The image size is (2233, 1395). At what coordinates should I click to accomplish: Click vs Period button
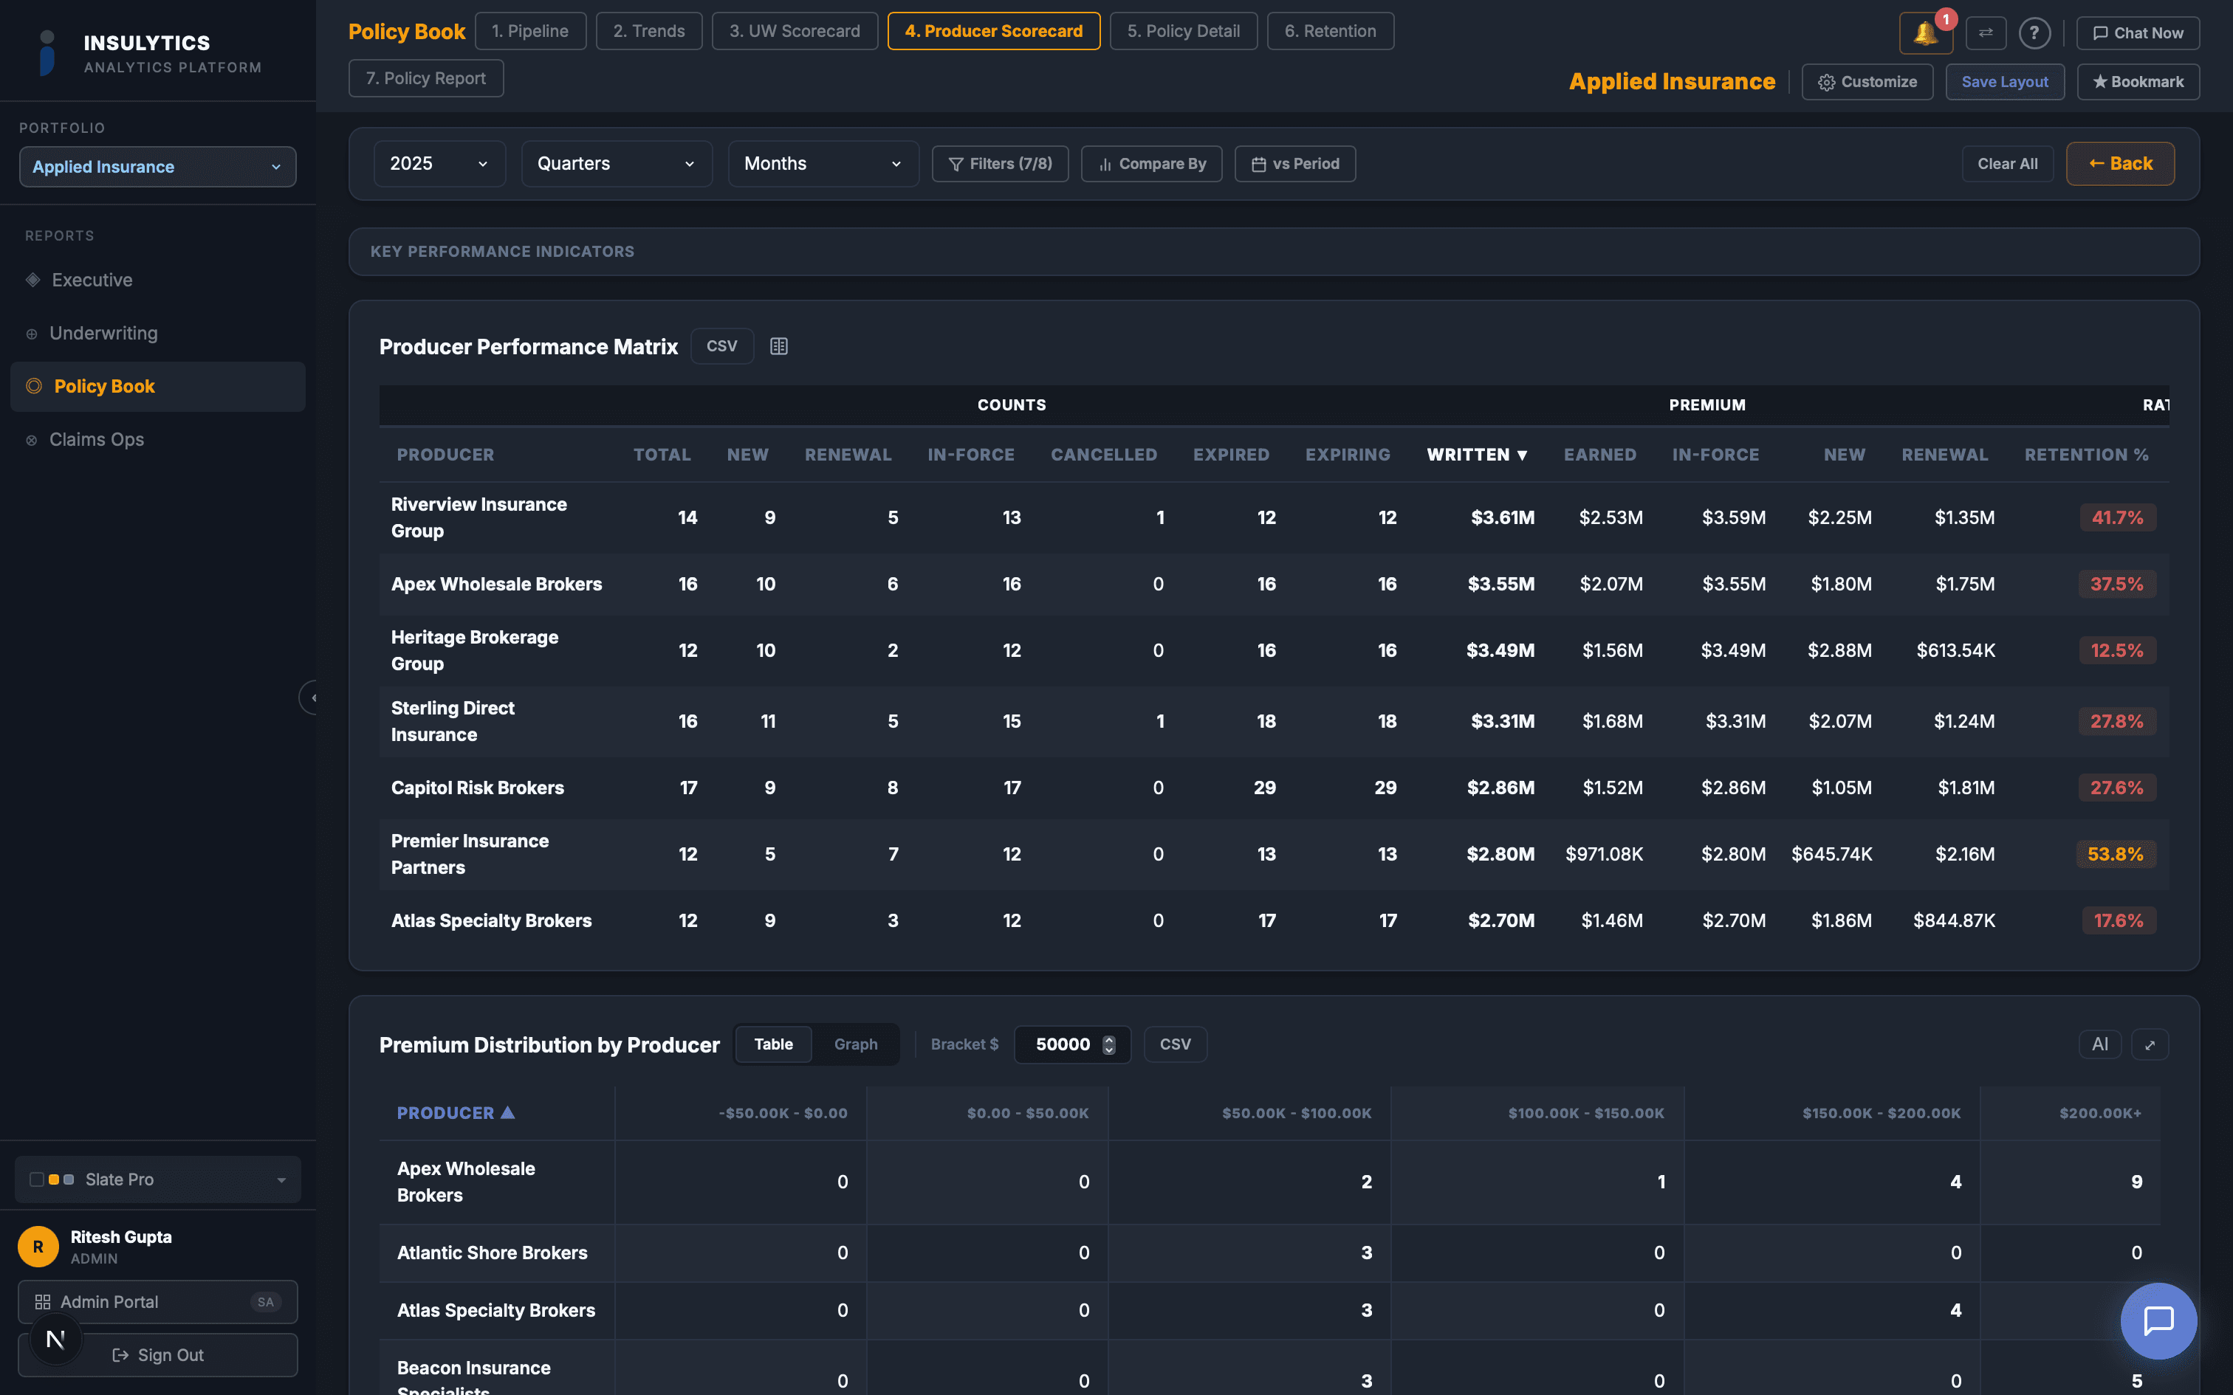(1294, 164)
